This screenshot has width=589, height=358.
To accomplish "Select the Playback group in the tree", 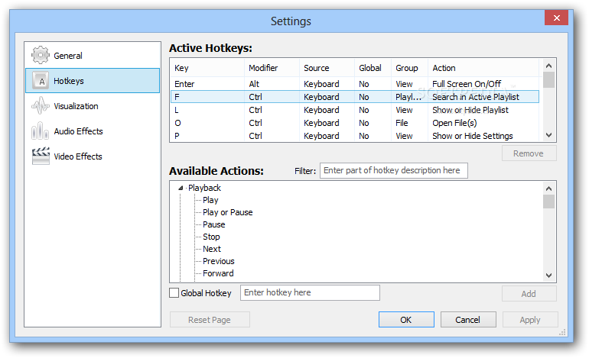I will click(x=204, y=188).
